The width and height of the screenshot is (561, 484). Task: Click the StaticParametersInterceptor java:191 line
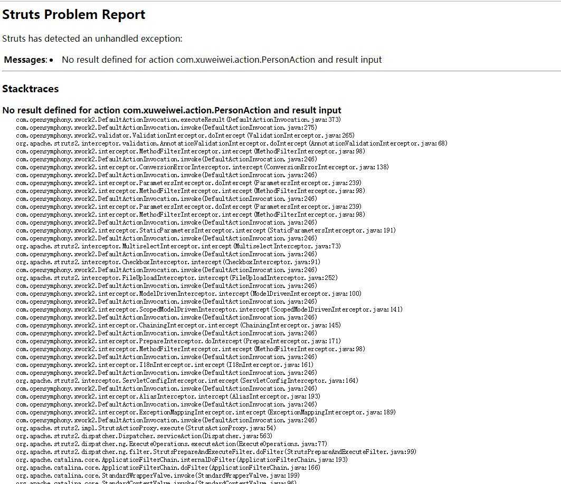206,230
